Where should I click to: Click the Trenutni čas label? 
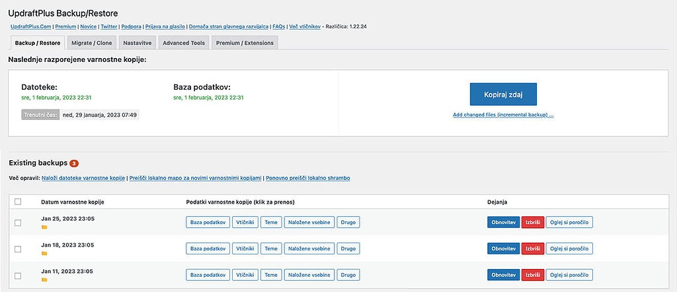(x=40, y=115)
